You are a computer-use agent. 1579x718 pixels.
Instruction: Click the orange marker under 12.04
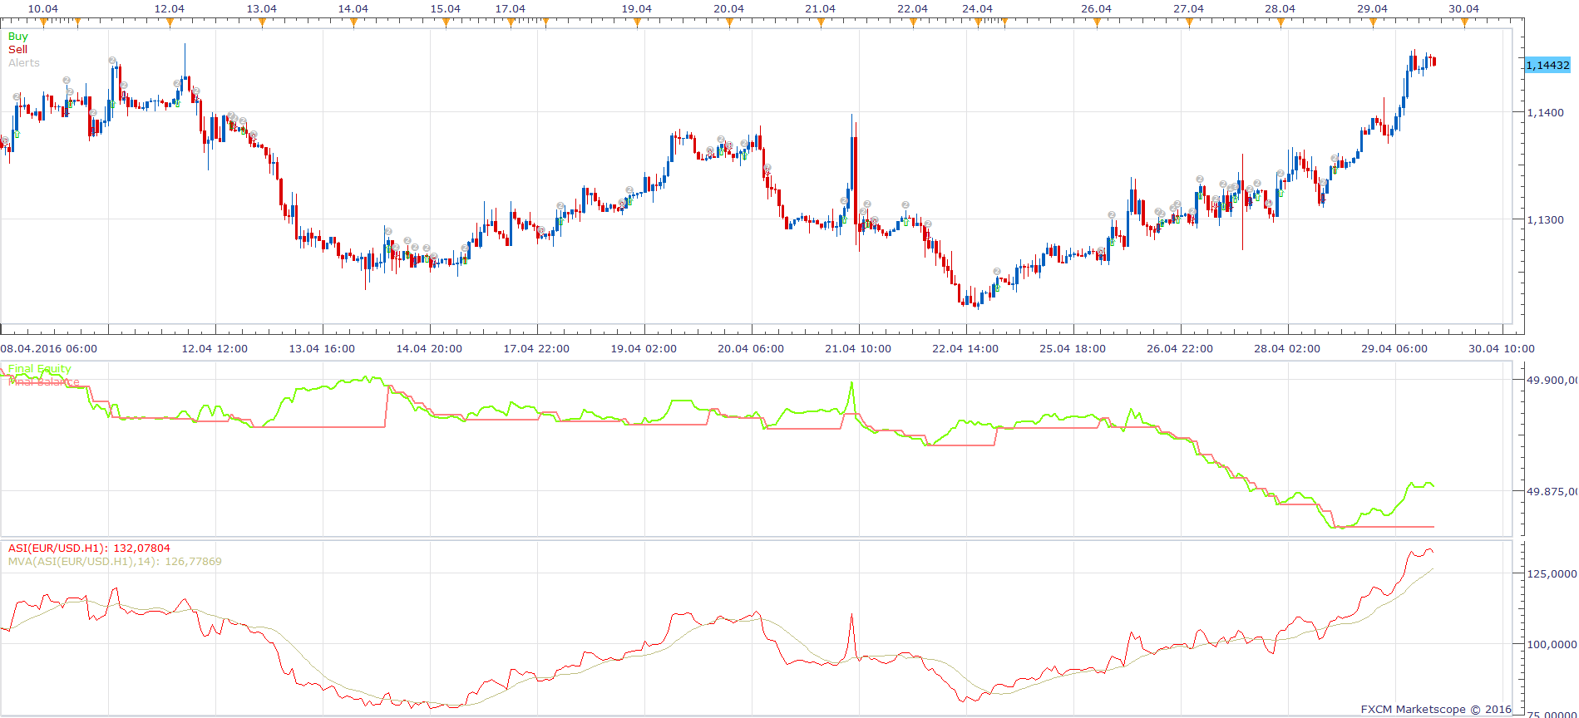pos(170,23)
